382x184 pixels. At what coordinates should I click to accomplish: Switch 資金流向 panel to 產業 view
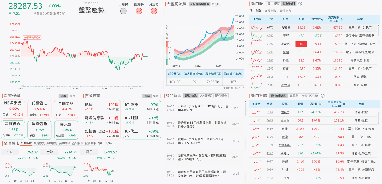[x=147, y=96]
